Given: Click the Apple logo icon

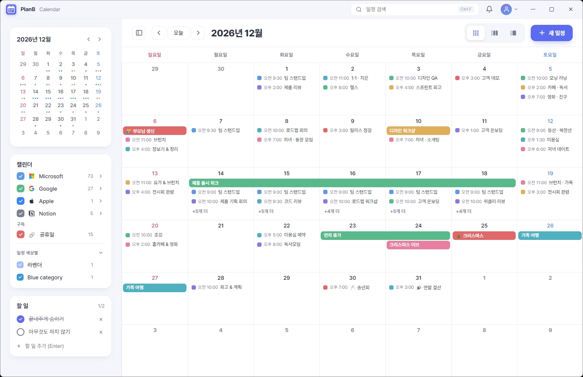Looking at the screenshot, I should [32, 201].
